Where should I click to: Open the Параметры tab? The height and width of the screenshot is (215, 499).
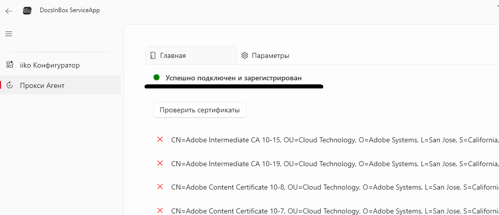pyautogui.click(x=270, y=55)
